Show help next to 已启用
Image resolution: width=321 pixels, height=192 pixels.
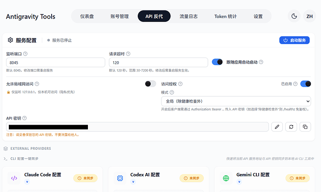295,83
